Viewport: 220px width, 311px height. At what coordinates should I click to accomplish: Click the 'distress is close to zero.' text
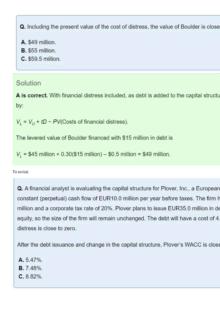click(x=47, y=229)
